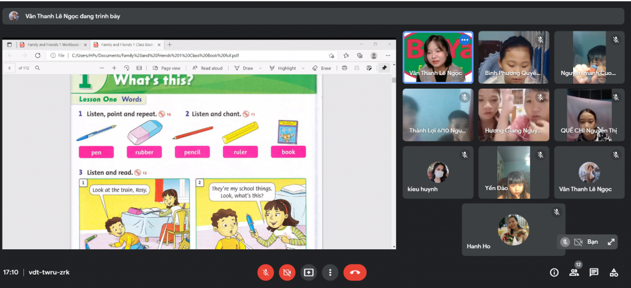631x288 pixels.
Task: Select the Erase tool in PDF toolbar
Action: [322, 68]
